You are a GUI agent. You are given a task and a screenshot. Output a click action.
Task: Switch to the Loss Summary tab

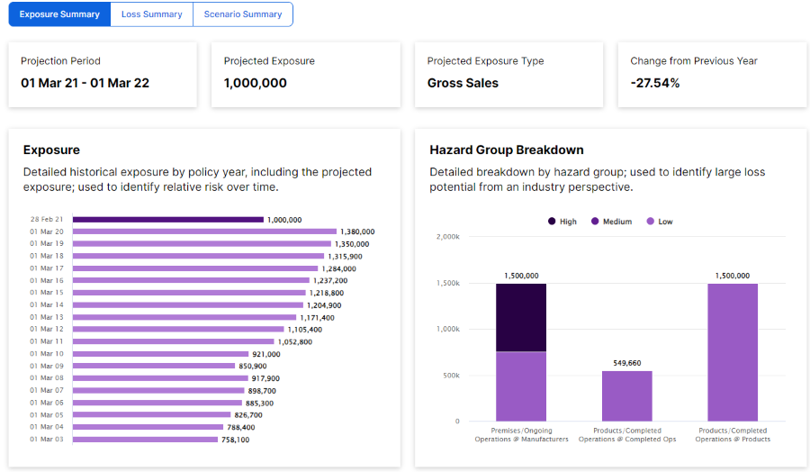point(151,14)
